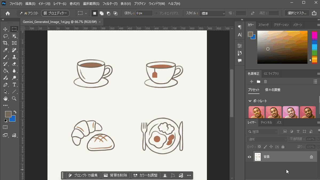The height and width of the screenshot is (180, 320).
Task: Switch to the チャンネル tab
Action: (266, 122)
